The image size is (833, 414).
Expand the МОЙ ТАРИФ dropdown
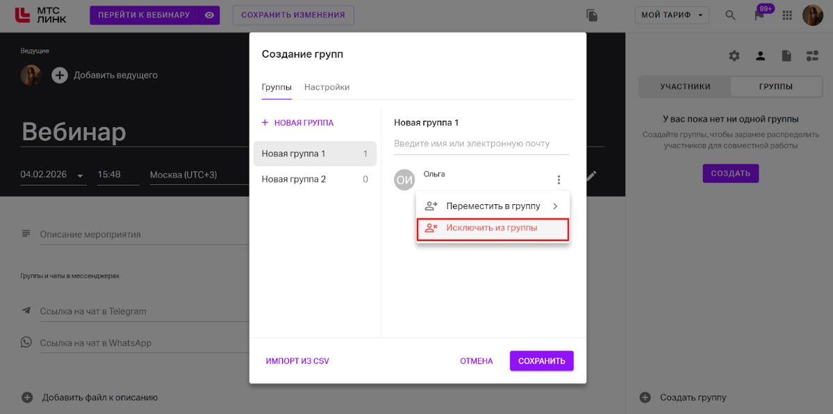(x=672, y=15)
